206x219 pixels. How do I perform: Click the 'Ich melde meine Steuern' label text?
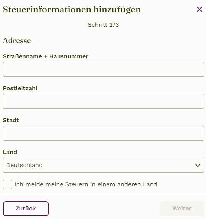pyautogui.click(x=86, y=184)
